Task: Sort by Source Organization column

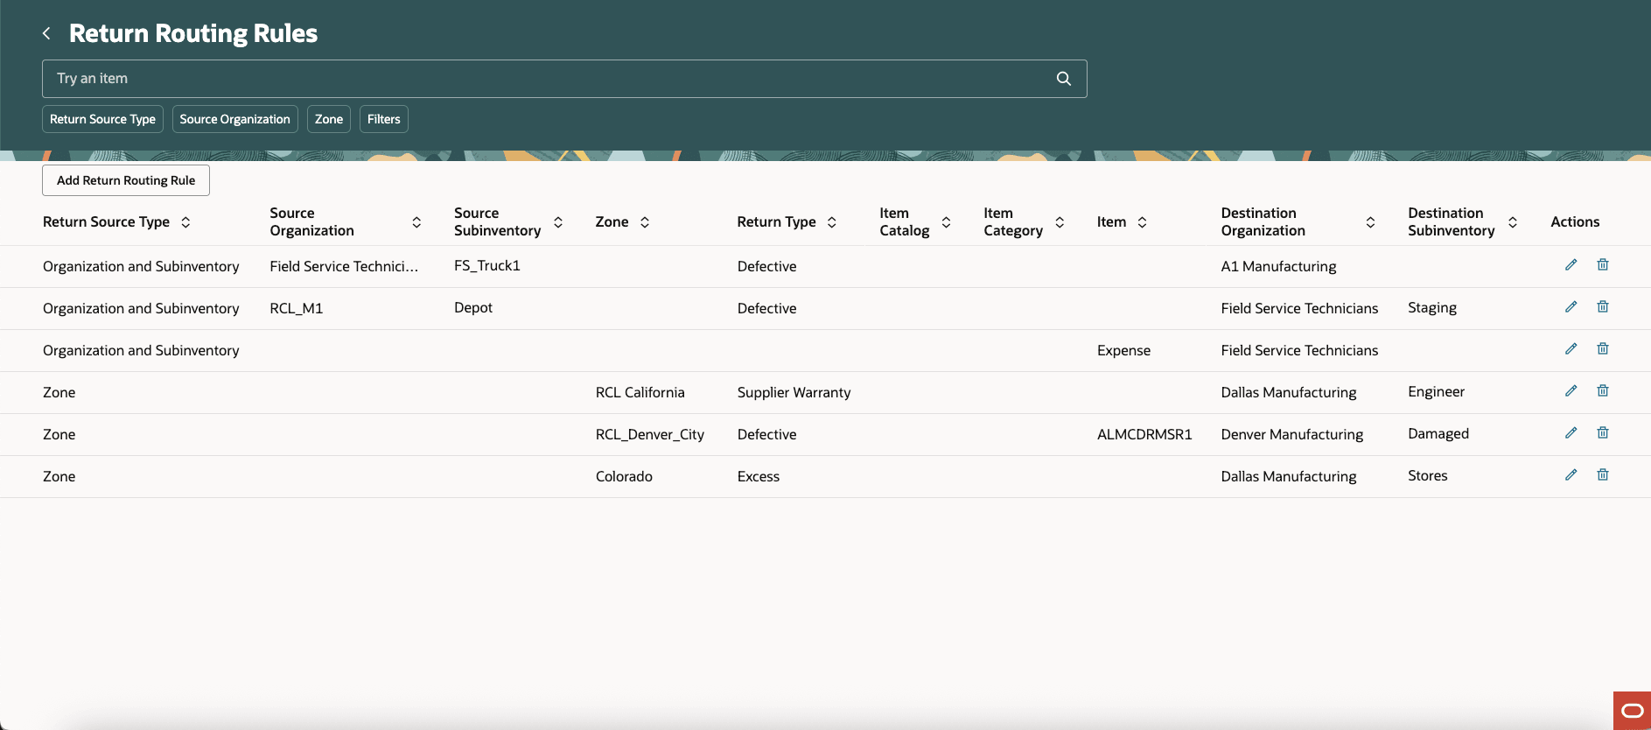Action: [x=416, y=222]
